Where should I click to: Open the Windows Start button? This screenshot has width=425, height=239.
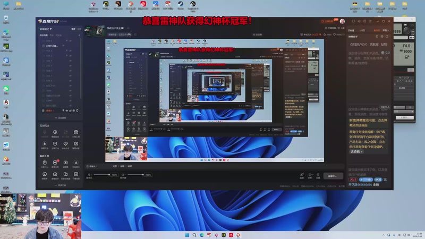tap(187, 235)
